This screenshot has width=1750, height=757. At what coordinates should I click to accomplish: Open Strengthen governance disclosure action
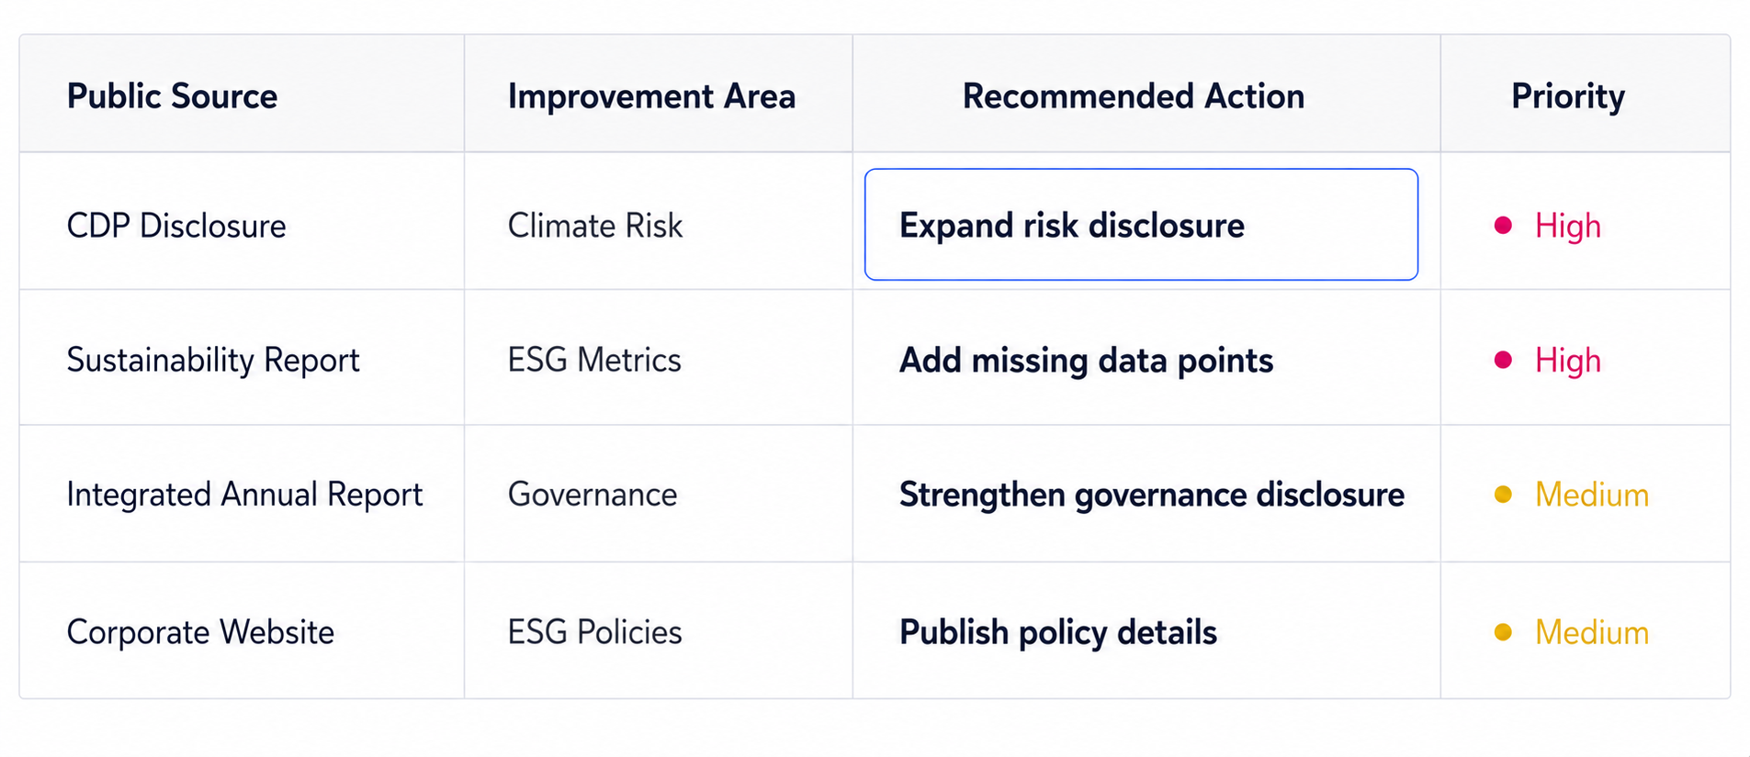click(x=1151, y=495)
